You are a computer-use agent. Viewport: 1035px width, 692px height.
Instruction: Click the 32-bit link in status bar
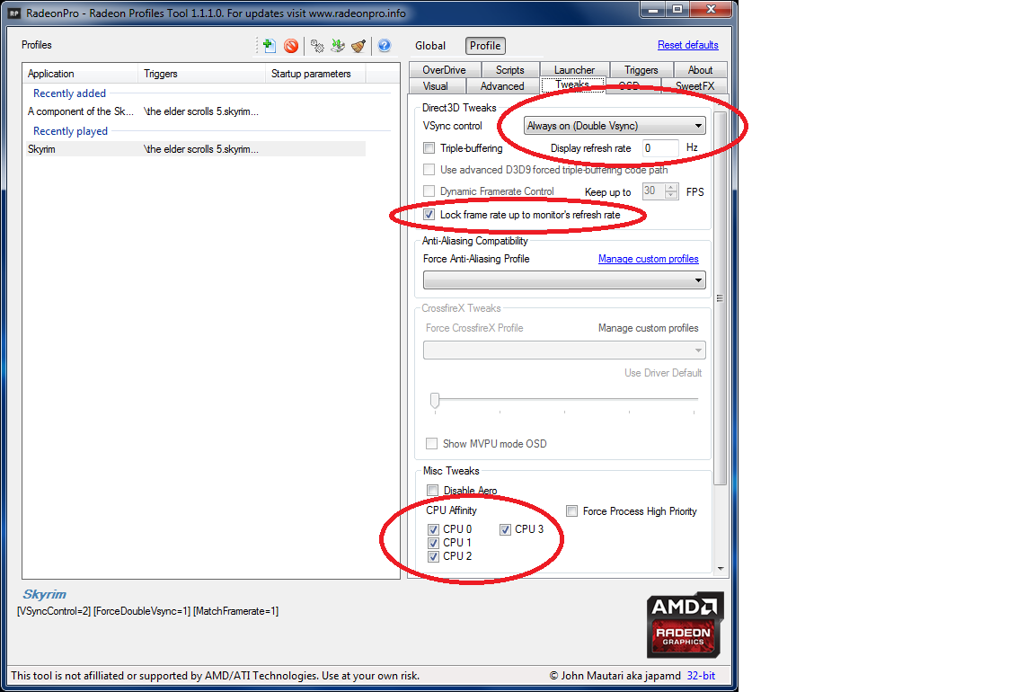point(701,676)
